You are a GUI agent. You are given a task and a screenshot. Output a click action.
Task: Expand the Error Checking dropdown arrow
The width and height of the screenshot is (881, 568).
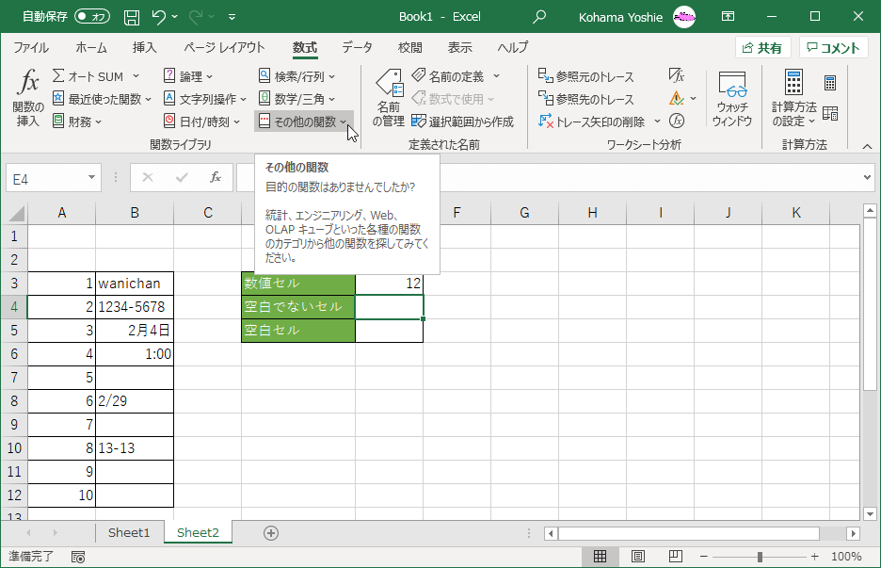tap(693, 98)
